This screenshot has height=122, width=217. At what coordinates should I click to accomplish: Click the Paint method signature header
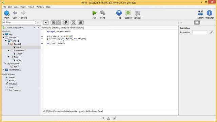click(63, 27)
